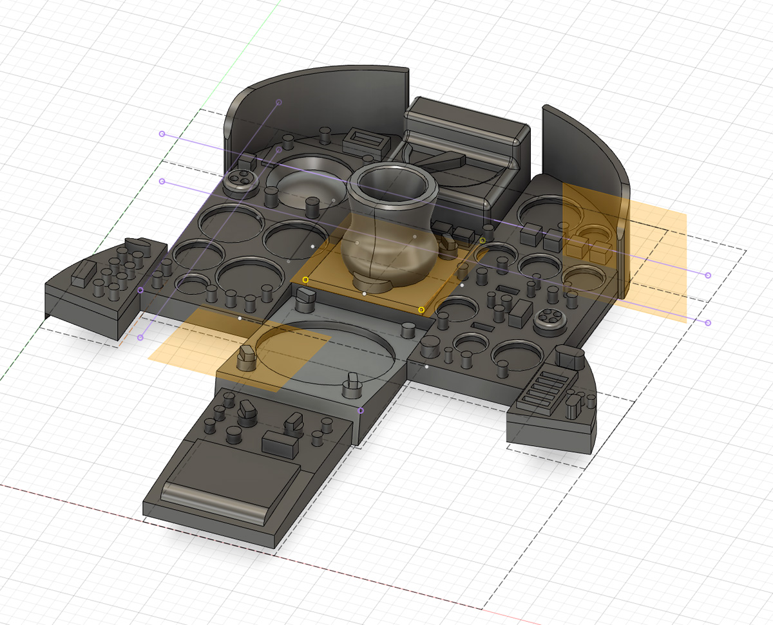The height and width of the screenshot is (625, 773).
Task: Click the right yellow corner point under the vase
Action: click(421, 310)
